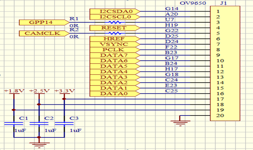This screenshot has height=150, width=253.
Task: Select the +1.8V power port
Action: tap(14, 93)
